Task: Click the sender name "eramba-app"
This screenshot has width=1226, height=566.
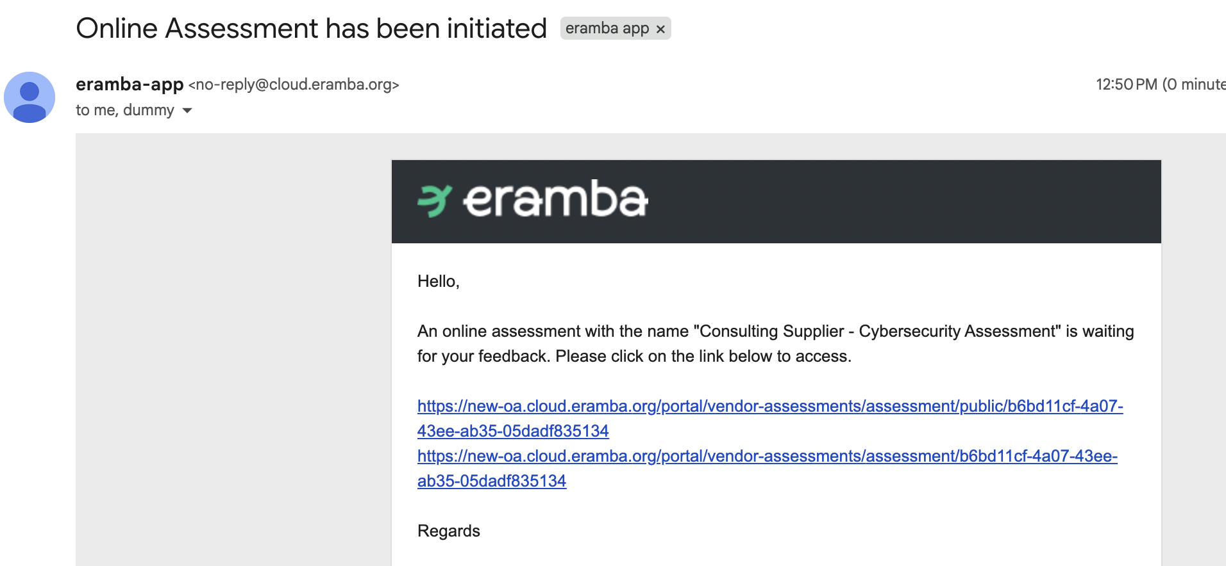Action: 130,84
